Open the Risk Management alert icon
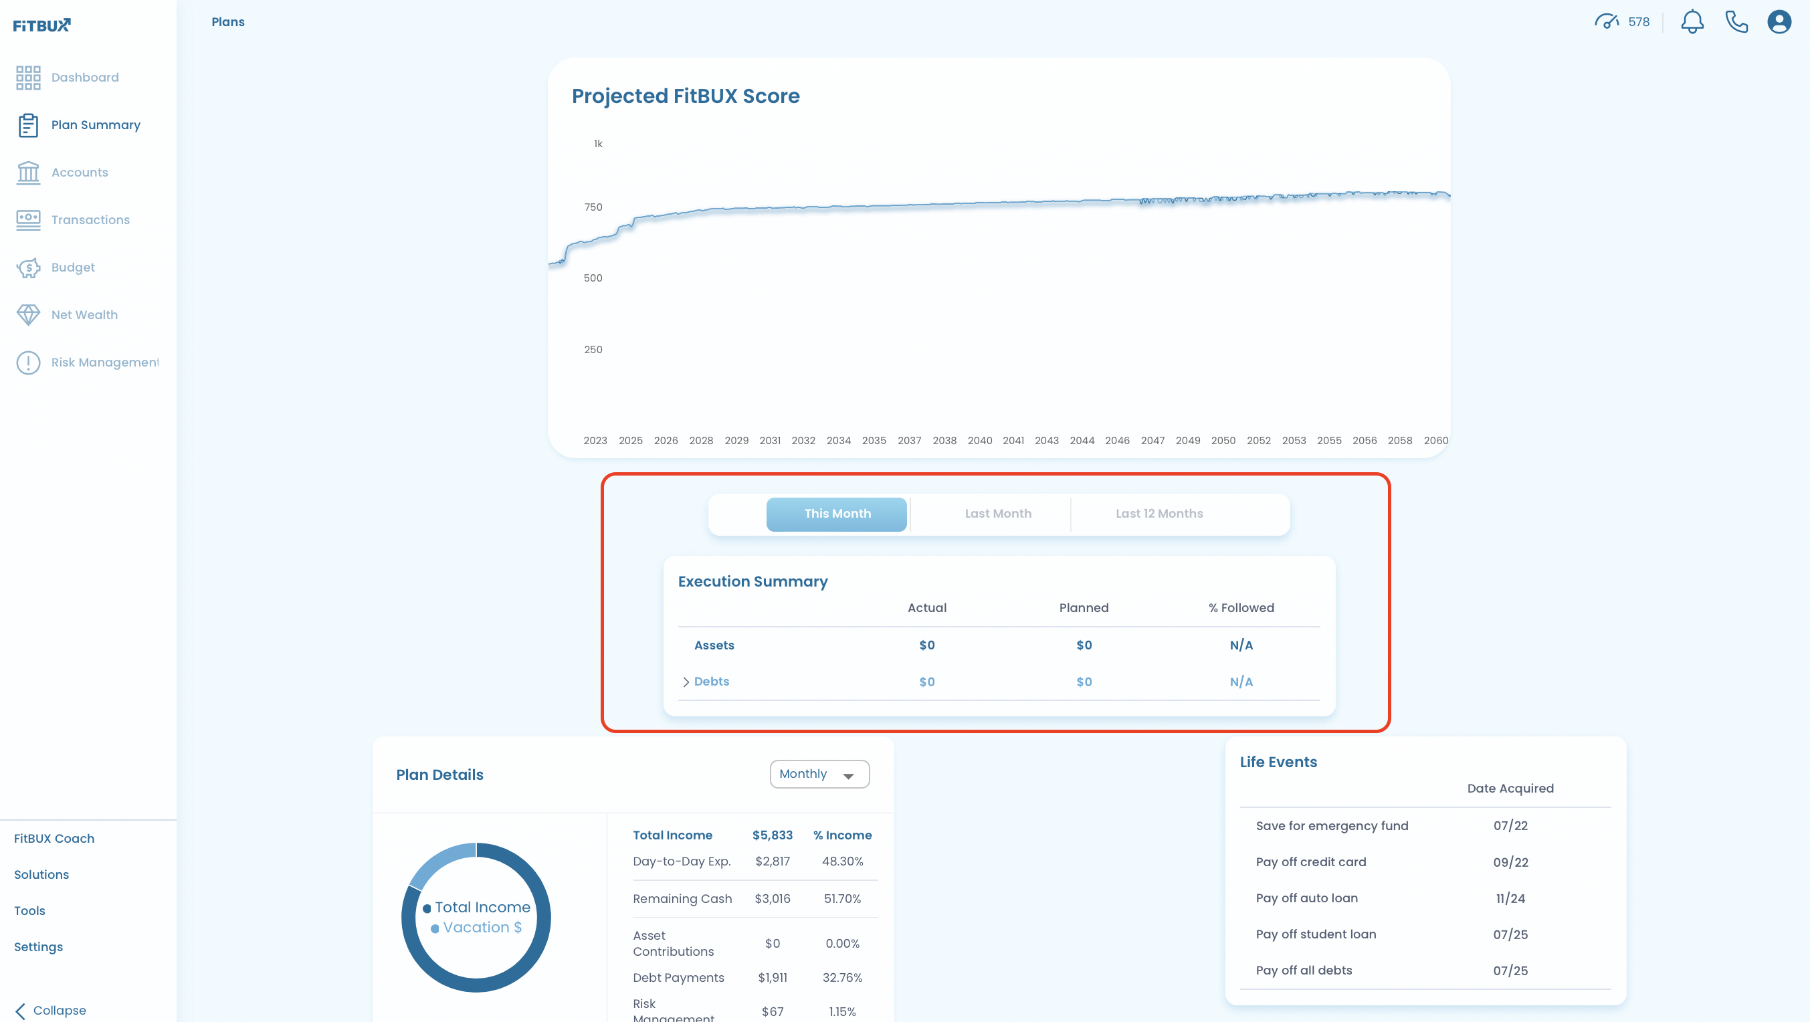This screenshot has height=1022, width=1810. click(x=28, y=363)
